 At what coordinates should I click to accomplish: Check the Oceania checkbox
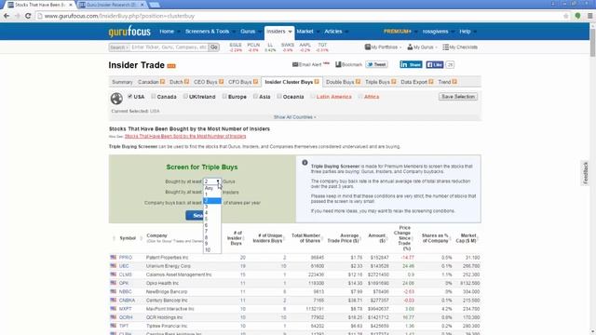(x=279, y=97)
